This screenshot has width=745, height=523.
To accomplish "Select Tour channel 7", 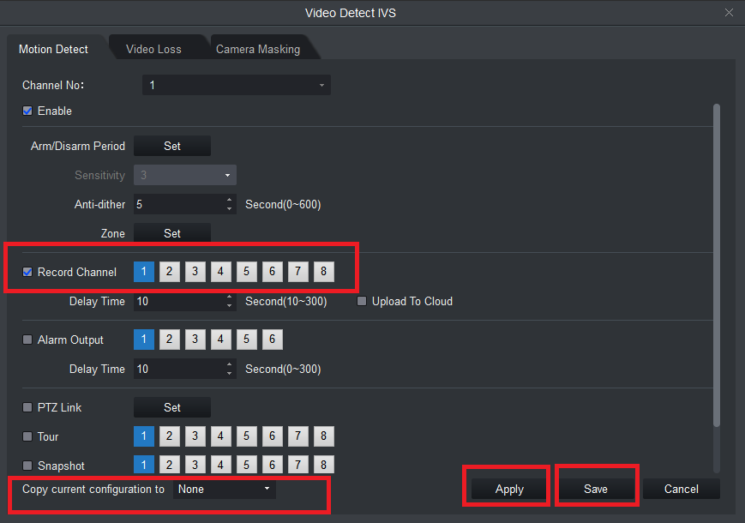I will coord(297,436).
